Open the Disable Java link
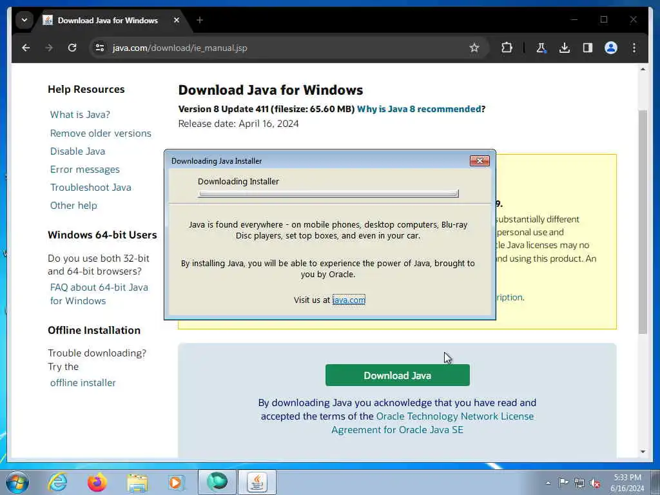This screenshot has height=495, width=660. coord(77,151)
